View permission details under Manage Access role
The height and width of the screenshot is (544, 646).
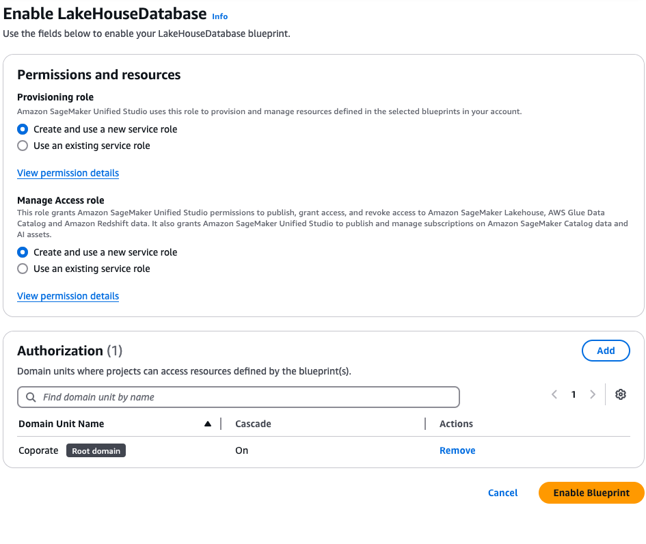68,296
